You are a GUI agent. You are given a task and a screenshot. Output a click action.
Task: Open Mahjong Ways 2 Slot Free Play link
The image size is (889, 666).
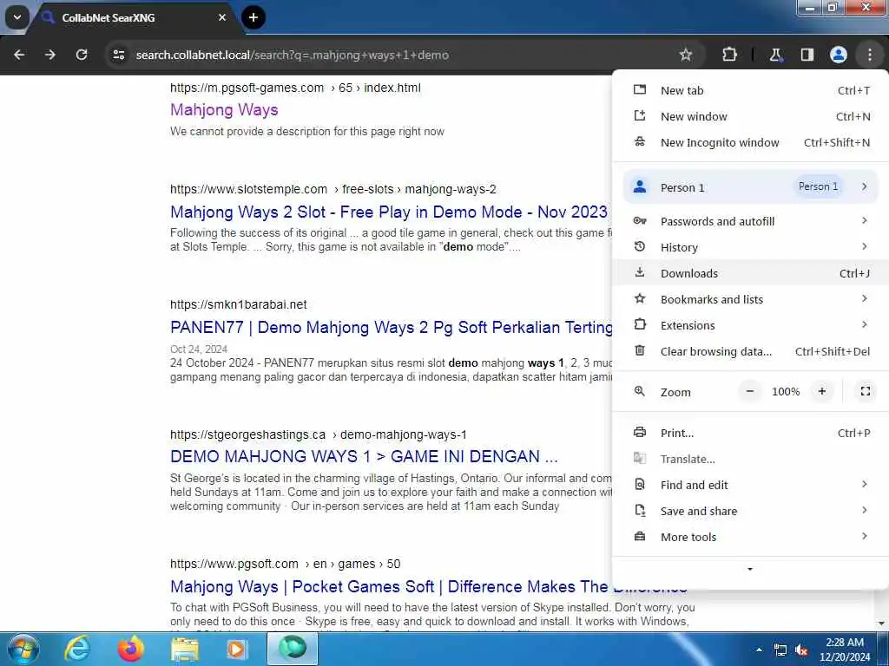click(389, 212)
